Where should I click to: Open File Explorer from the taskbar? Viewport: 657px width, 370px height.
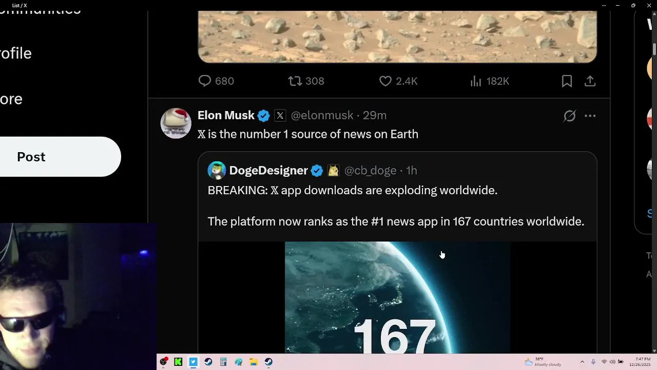[254, 362]
